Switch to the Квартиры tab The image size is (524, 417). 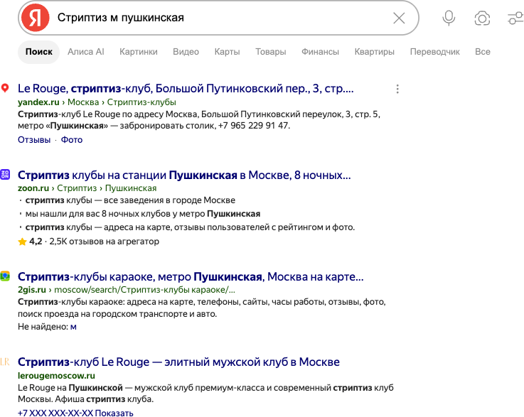pyautogui.click(x=374, y=52)
